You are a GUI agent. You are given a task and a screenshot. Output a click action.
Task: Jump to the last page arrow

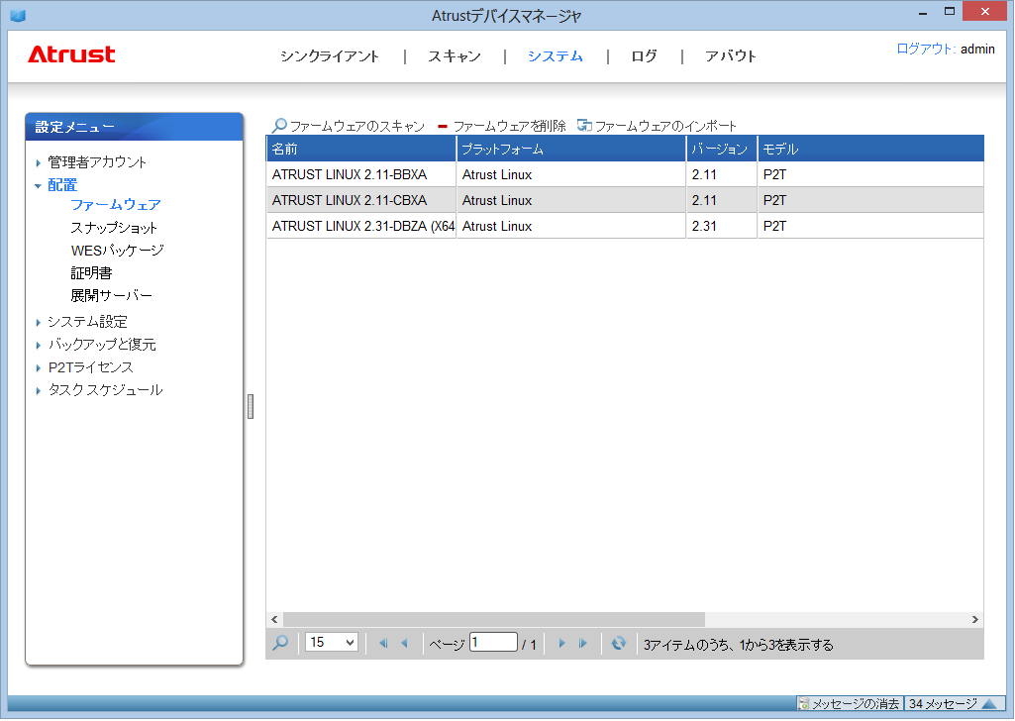(x=583, y=644)
